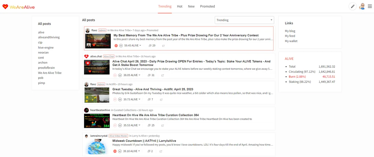Downvote the Heartbeat On Hive Curation post
The height and width of the screenshot is (157, 374).
click(120, 125)
